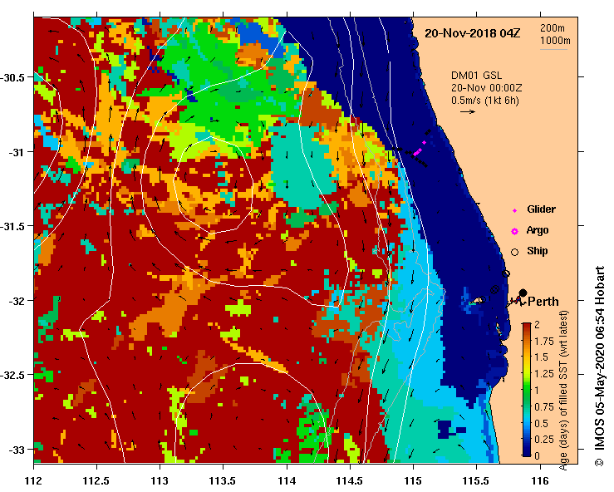Click the colour bar tick label '1.5'
Screen dimensions: 614x492
click(541, 357)
